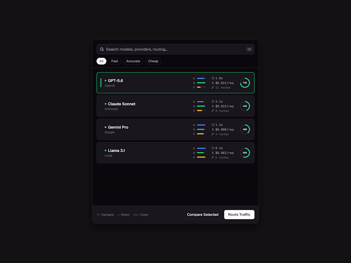Viewport: 351px width, 263px height.
Task: Click the dollar icon by $0.008/req
Action: (x=213, y=129)
